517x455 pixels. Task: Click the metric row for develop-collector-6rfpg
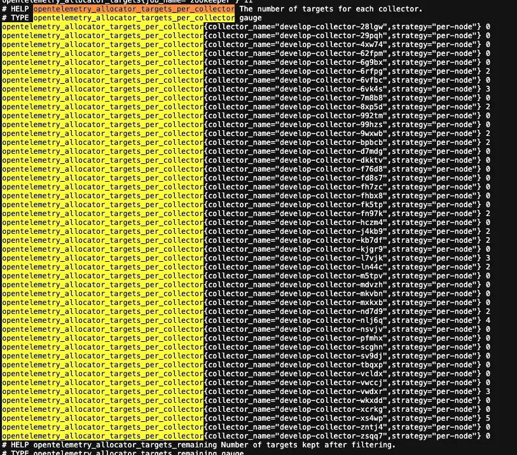[x=246, y=71]
